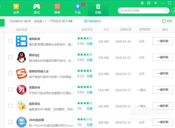
Task: Check the 暴风影音 checkbox
Action: (x=10, y=41)
